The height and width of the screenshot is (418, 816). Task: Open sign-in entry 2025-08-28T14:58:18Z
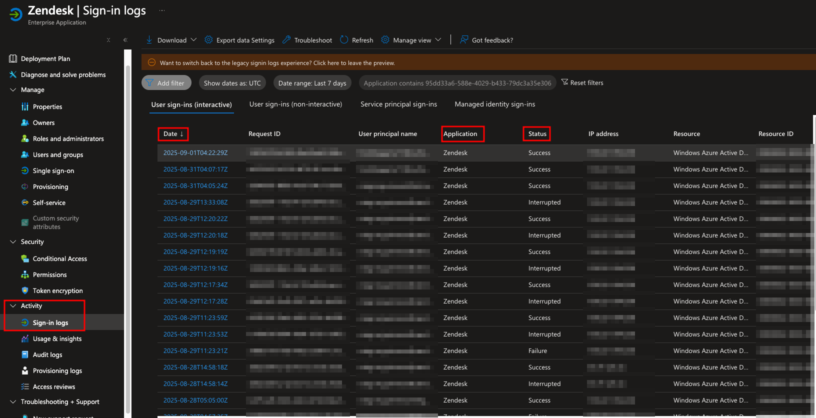195,367
